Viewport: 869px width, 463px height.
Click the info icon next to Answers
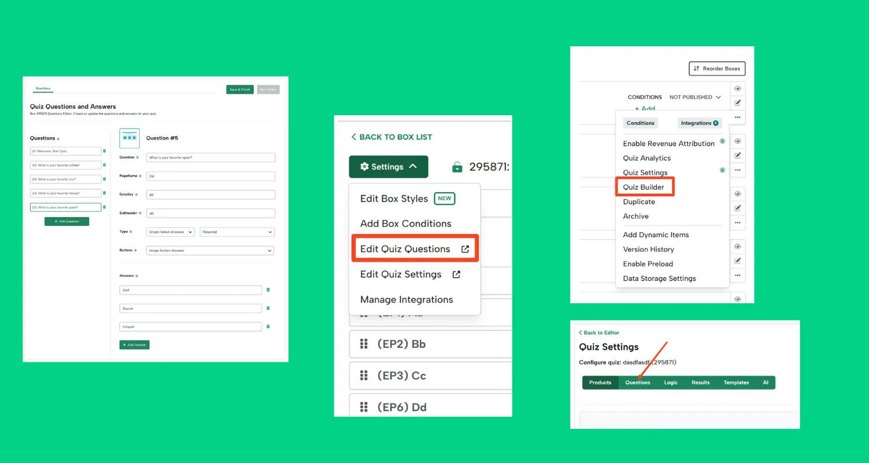tap(137, 276)
